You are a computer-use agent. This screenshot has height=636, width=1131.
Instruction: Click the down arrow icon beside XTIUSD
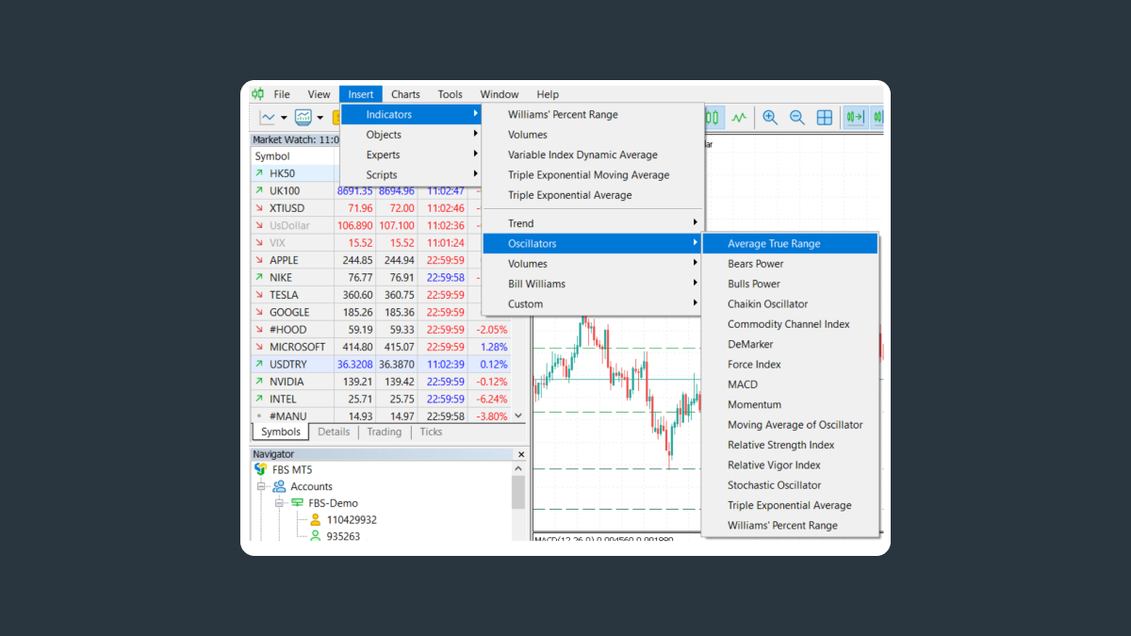click(259, 208)
